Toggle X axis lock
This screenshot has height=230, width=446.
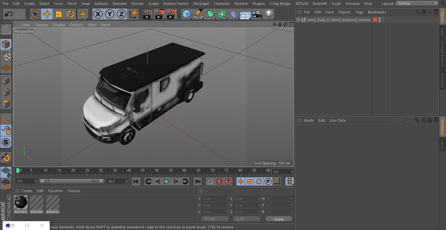click(x=98, y=14)
